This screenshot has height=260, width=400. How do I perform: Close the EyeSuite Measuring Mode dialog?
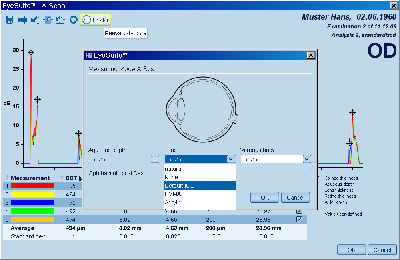[310, 55]
